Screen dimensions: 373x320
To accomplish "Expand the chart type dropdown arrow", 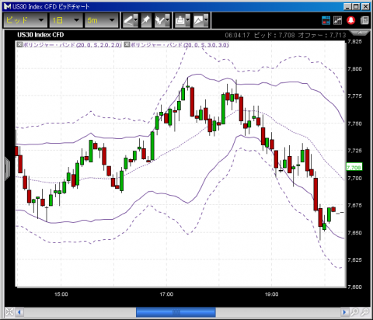I will 206,20.
